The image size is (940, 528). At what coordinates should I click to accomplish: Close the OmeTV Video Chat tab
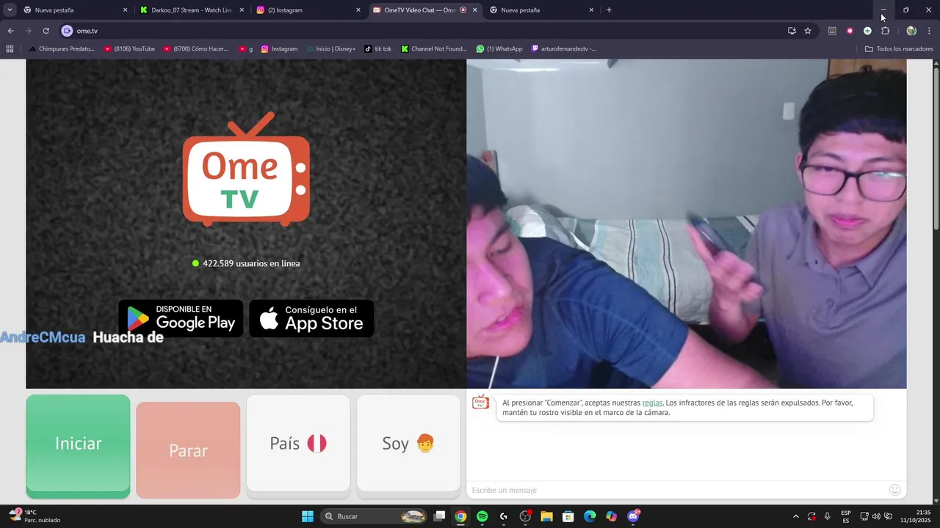coord(475,10)
